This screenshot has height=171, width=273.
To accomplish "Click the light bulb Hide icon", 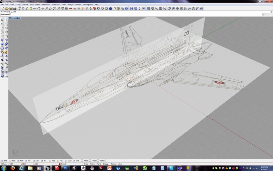I will pos(87,8).
